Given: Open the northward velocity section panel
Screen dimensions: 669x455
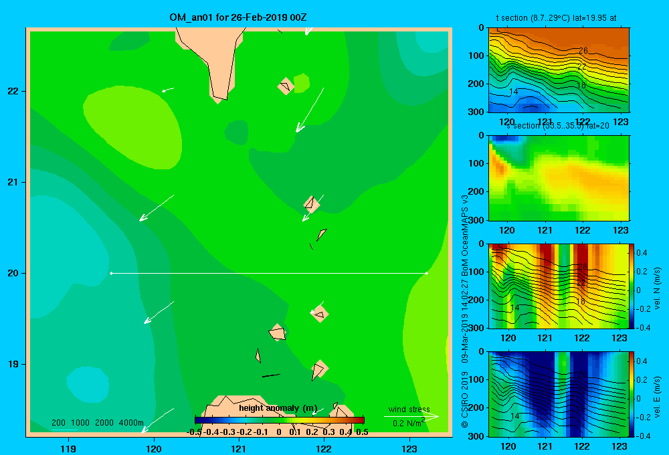Looking at the screenshot, I should tap(559, 286).
